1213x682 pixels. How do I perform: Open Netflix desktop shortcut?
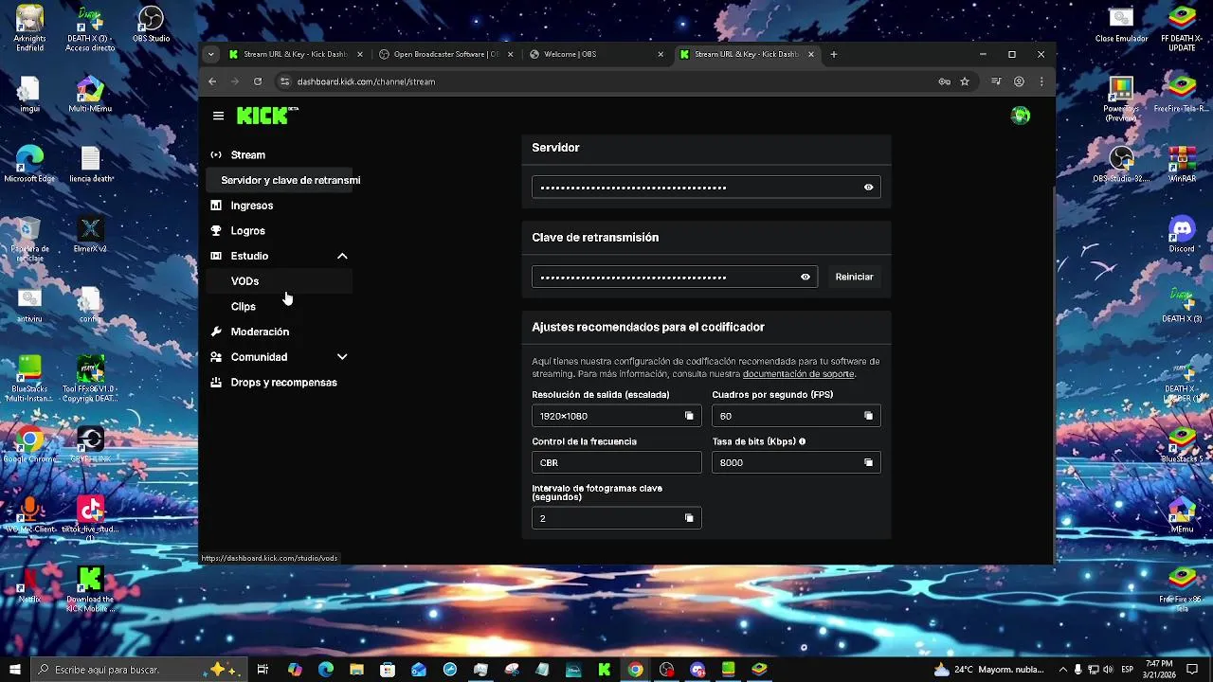(x=29, y=585)
